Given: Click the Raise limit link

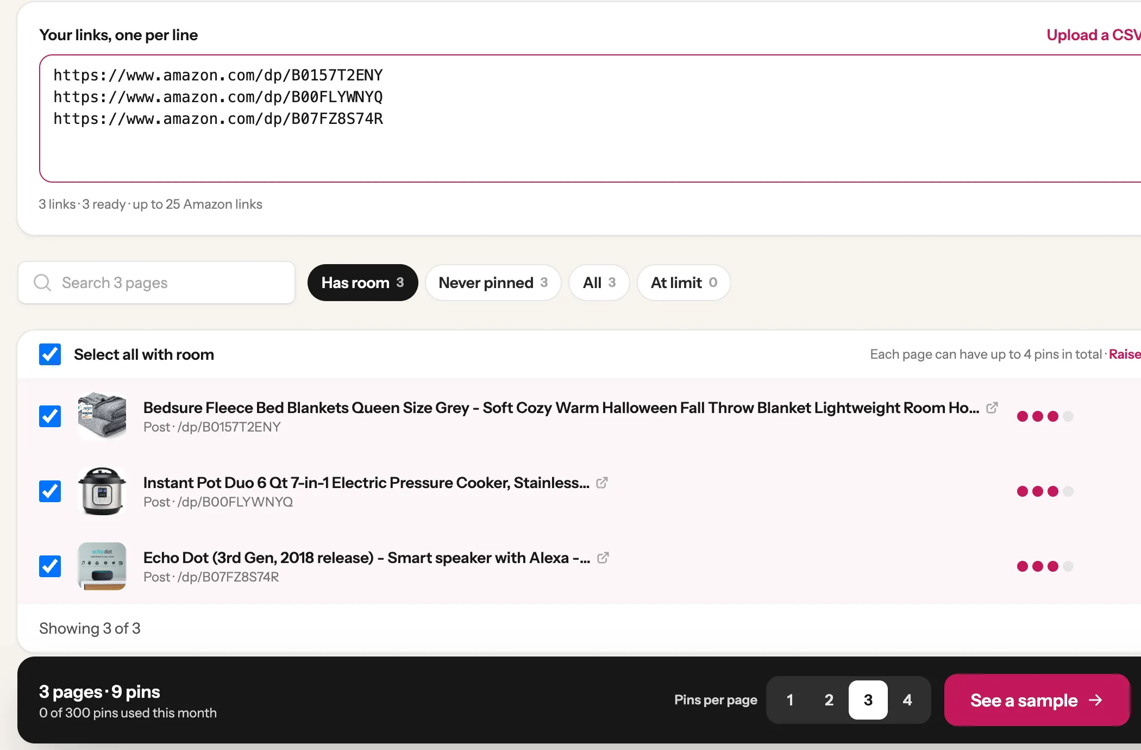Looking at the screenshot, I should point(1125,354).
